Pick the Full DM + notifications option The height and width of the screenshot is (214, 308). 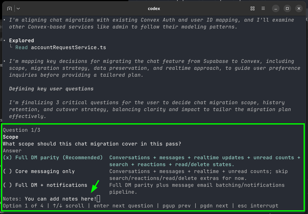click(45, 185)
